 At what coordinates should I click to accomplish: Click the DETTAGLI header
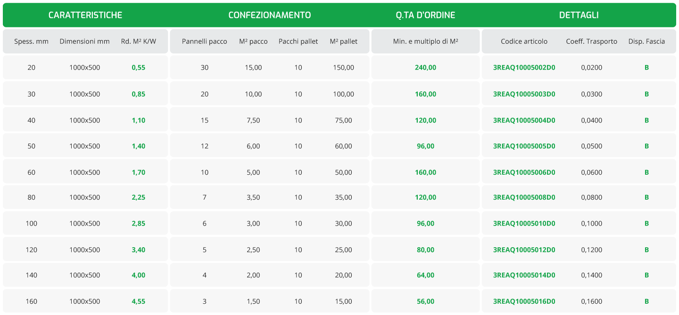(579, 15)
